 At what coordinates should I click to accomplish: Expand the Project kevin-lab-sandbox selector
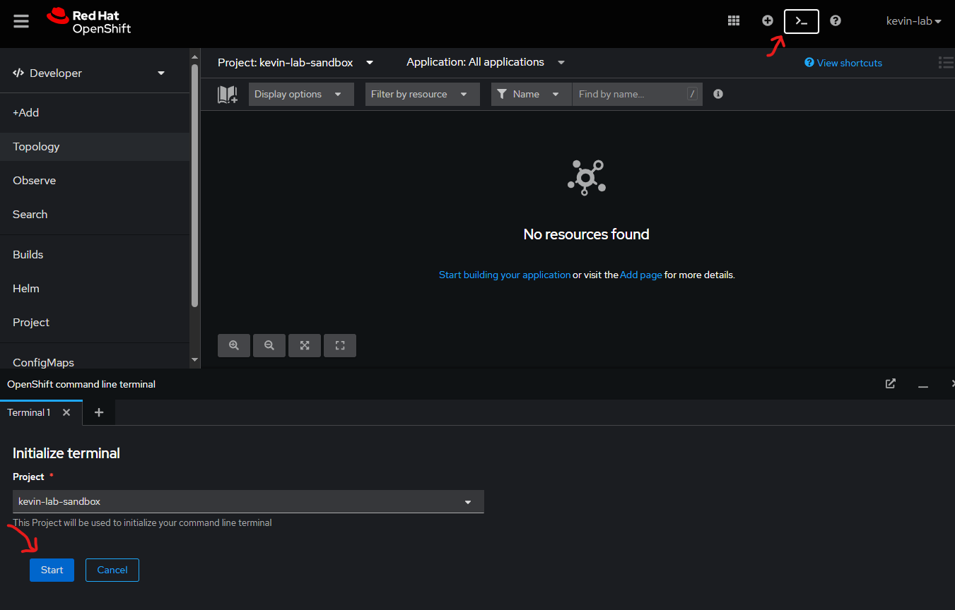(295, 63)
